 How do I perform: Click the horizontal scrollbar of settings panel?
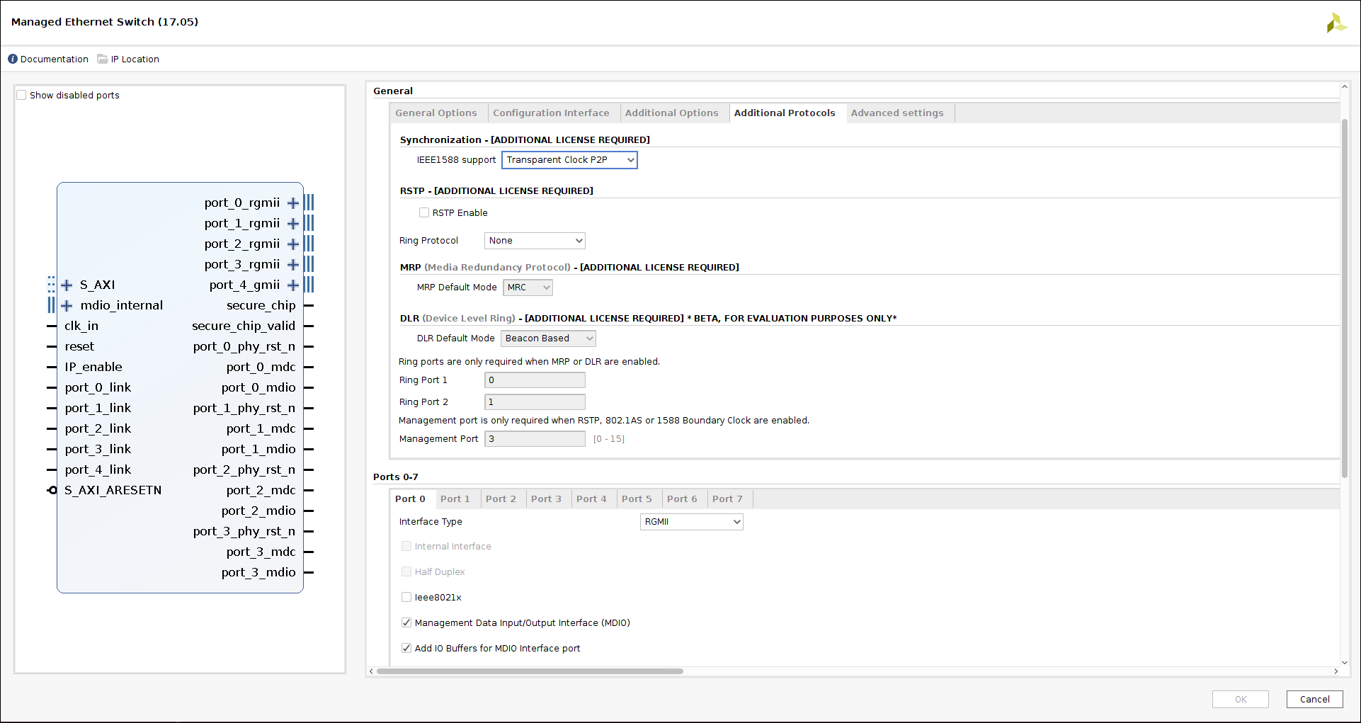coord(530,671)
